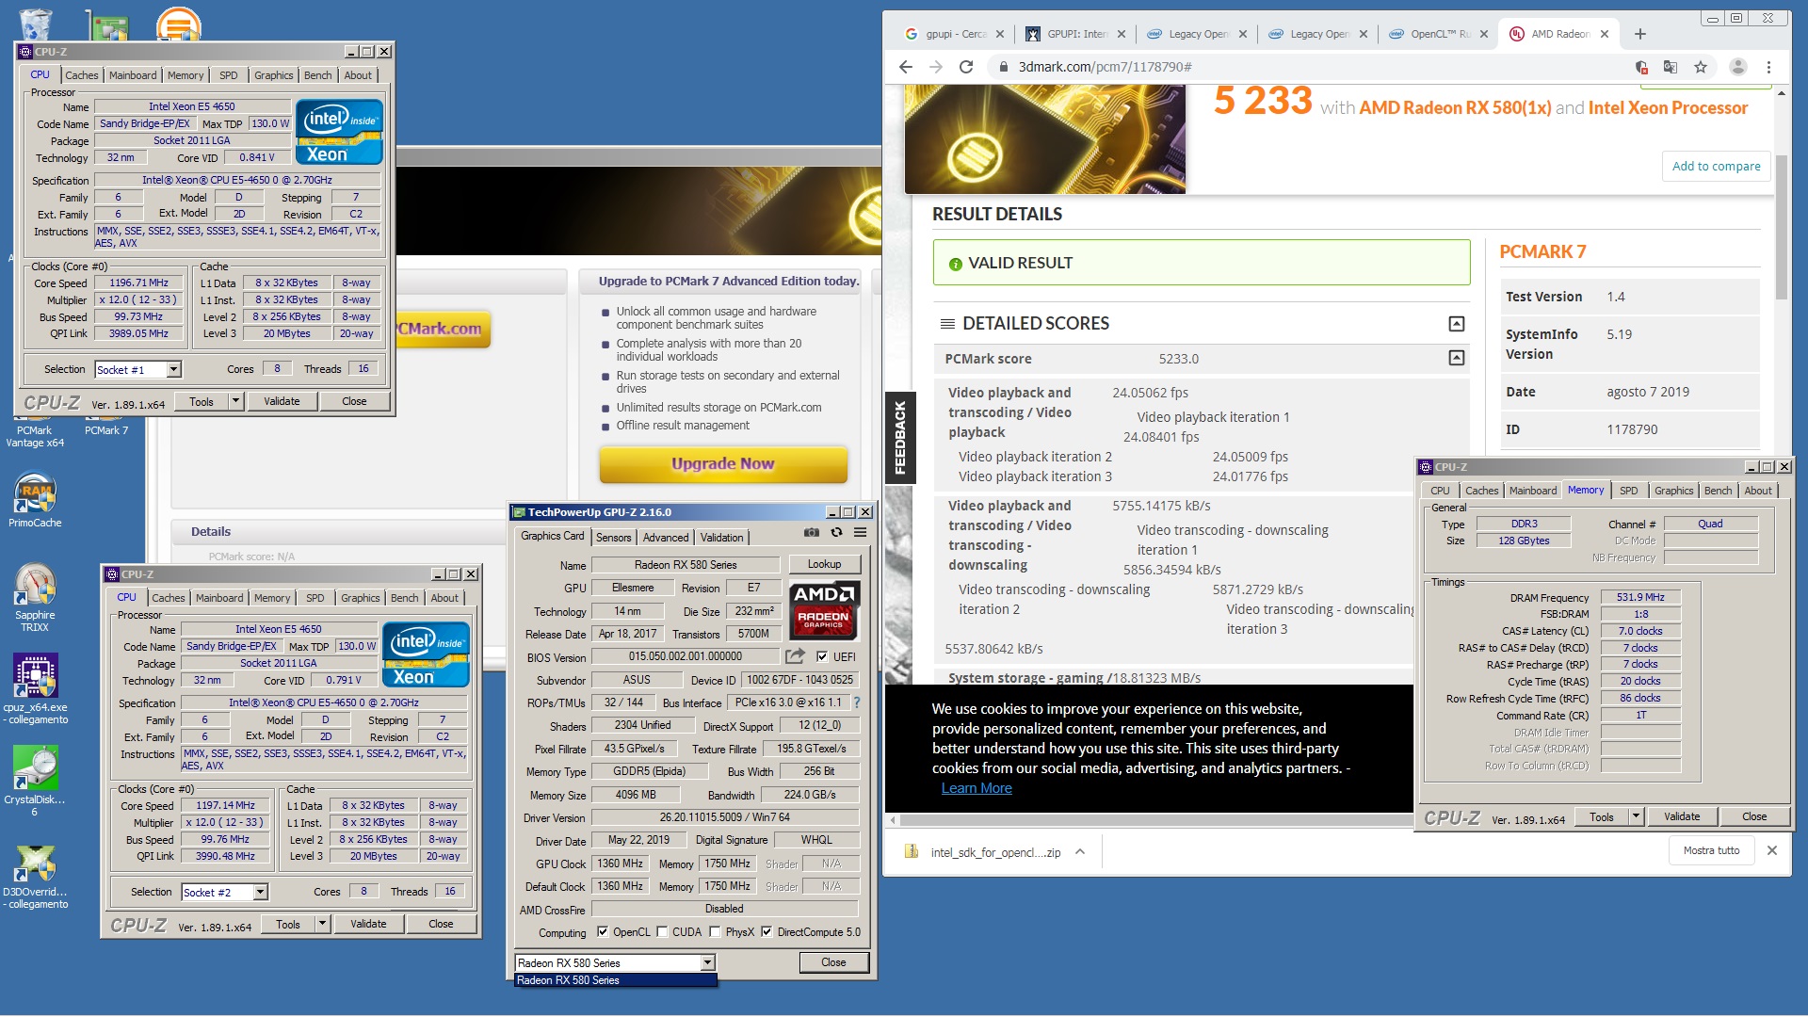The width and height of the screenshot is (1808, 1017).
Task: Click Learn More cookie link
Action: (977, 788)
